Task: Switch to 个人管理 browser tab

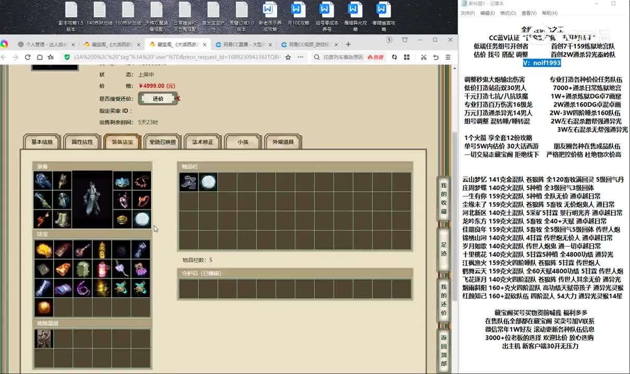Action: 46,44
